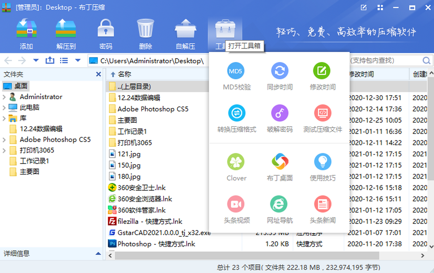Close the 文件夹 sidebar panel
Viewport: 434px width, 273px height.
pos(98,74)
